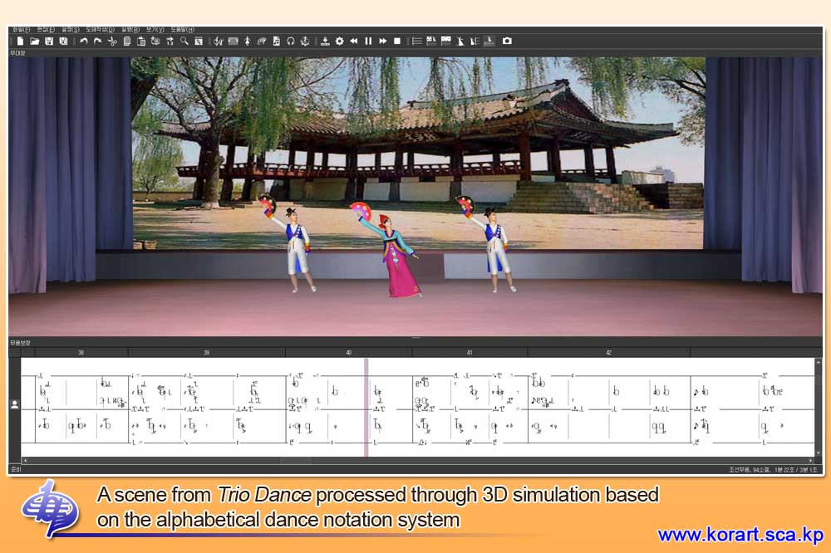Rewind the dance simulation
Image resolution: width=831 pixels, height=553 pixels.
click(x=353, y=41)
